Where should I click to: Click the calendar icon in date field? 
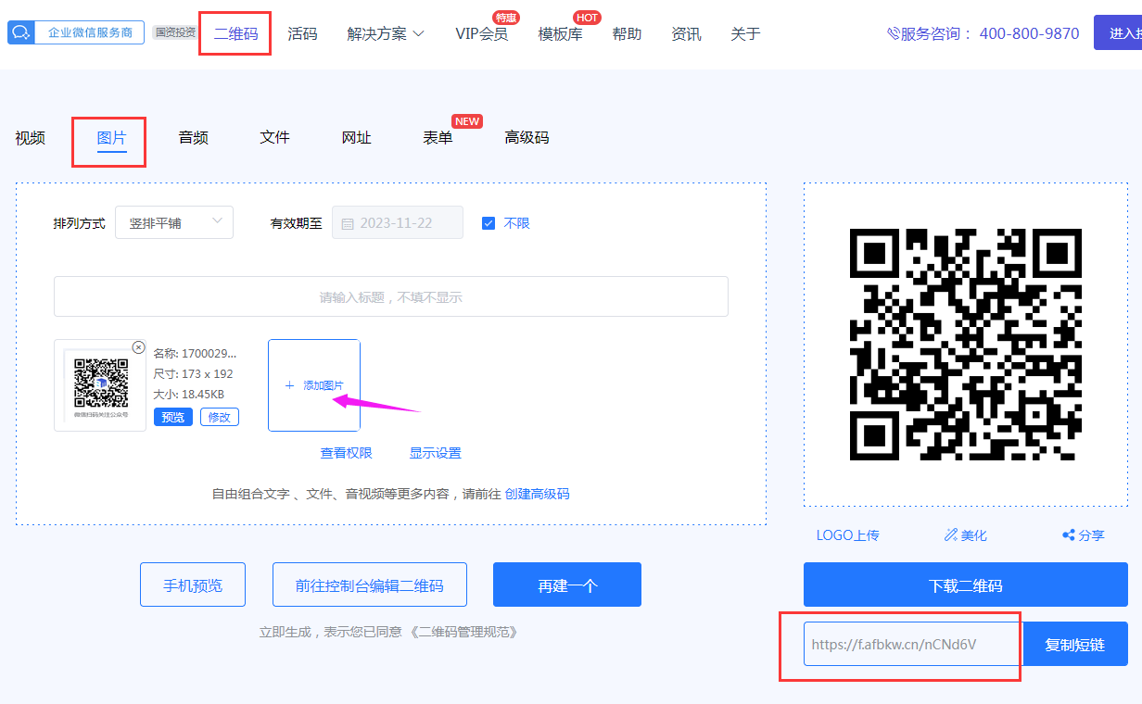[348, 223]
